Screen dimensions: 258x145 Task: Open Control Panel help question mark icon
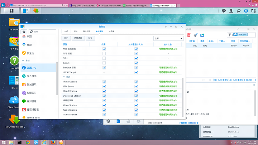[x=166, y=26]
